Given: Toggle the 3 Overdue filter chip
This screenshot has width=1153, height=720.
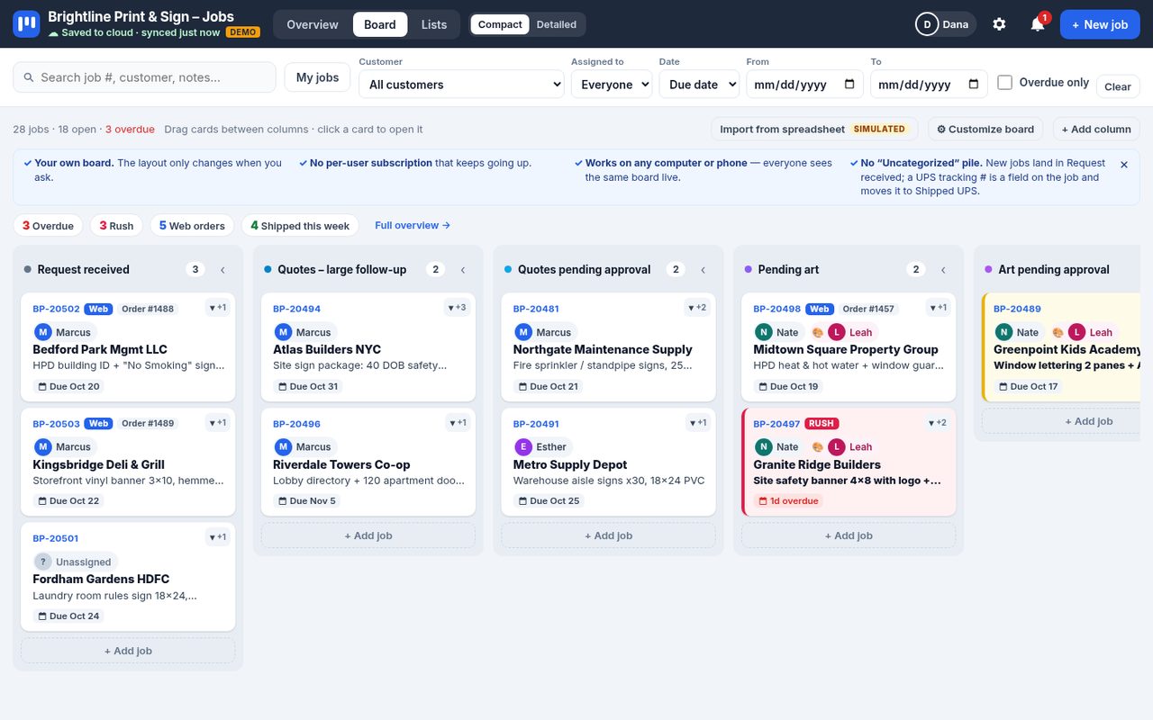Looking at the screenshot, I should (48, 226).
